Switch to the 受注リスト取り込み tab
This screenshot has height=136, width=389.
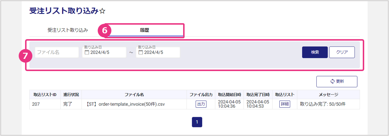[68, 30]
